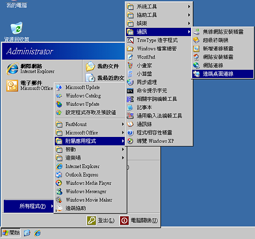Launch WordPad from its icon
The width and height of the screenshot is (255, 239).
click(x=130, y=57)
